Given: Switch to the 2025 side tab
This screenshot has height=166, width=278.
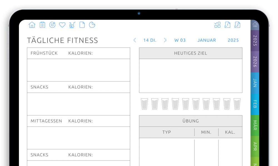Looking at the screenshot, I should pos(255,41).
